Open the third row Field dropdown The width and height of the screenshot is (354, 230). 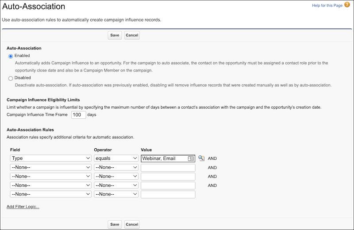click(50, 176)
